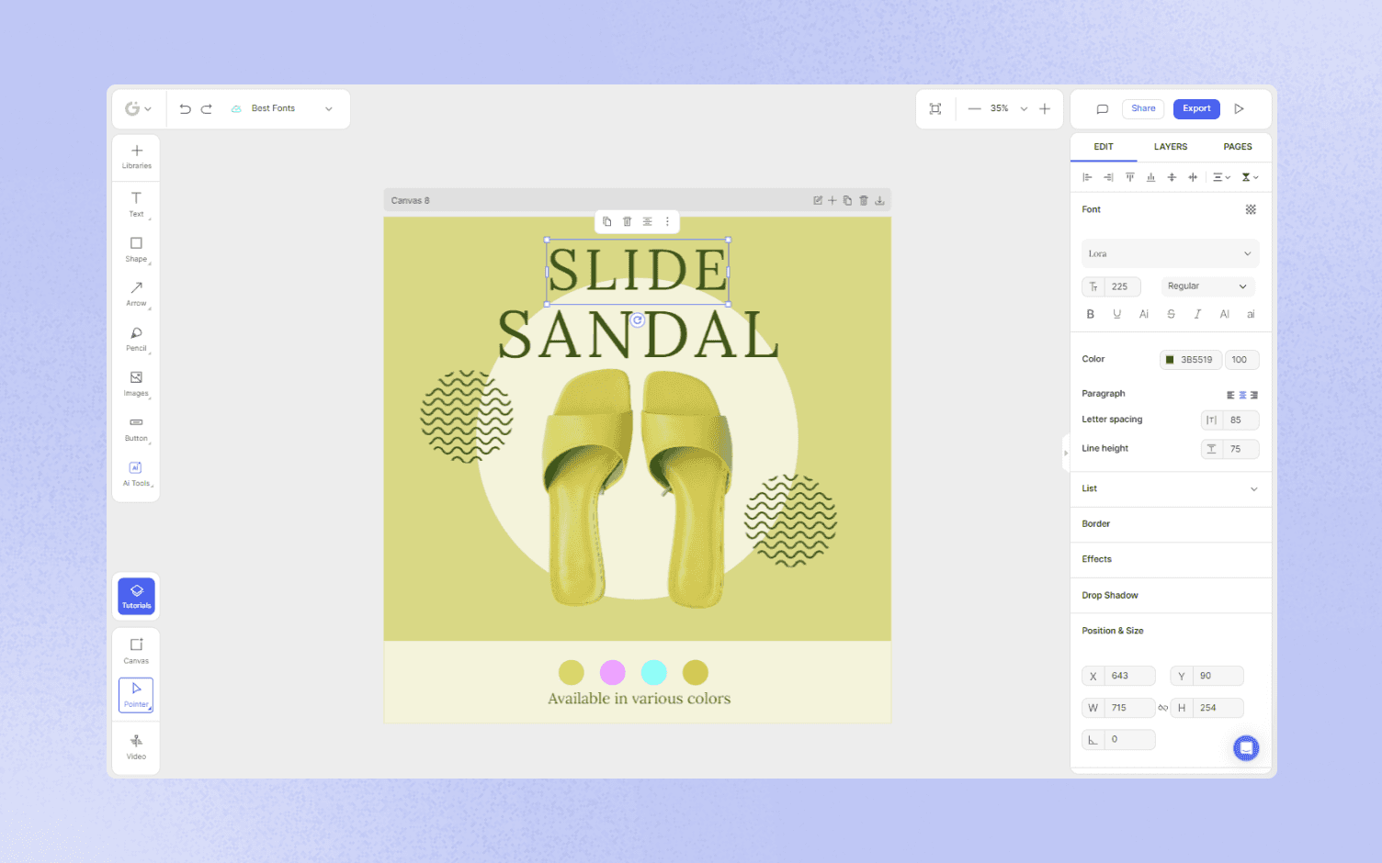Click the fit-to-screen icon
This screenshot has width=1382, height=863.
(x=935, y=108)
